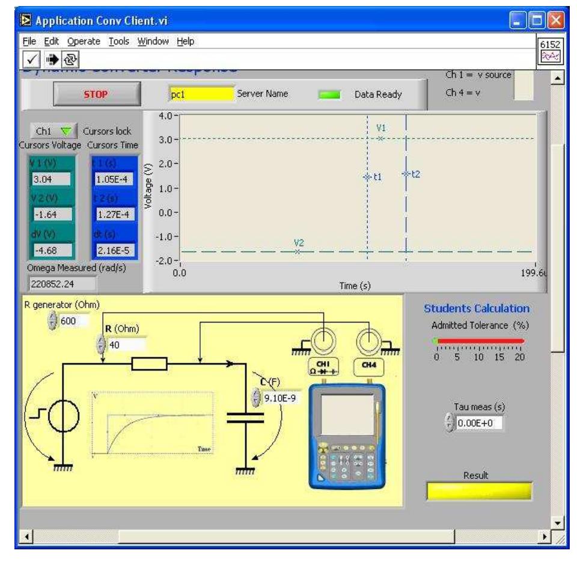577x568 pixels.
Task: Click the R generator field showing 600
Action: [x=74, y=321]
